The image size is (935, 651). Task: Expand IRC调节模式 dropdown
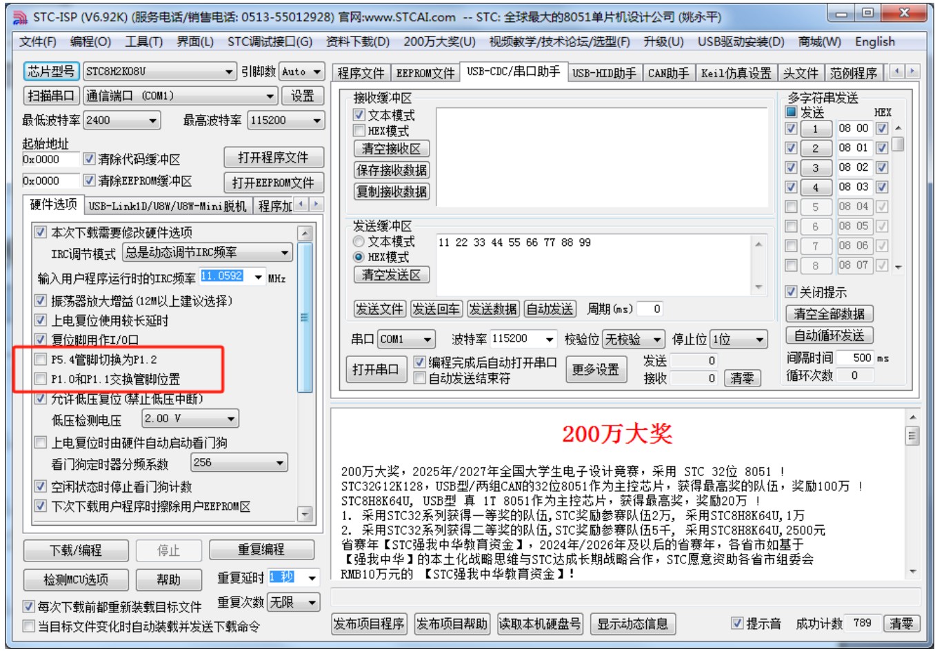(x=285, y=253)
